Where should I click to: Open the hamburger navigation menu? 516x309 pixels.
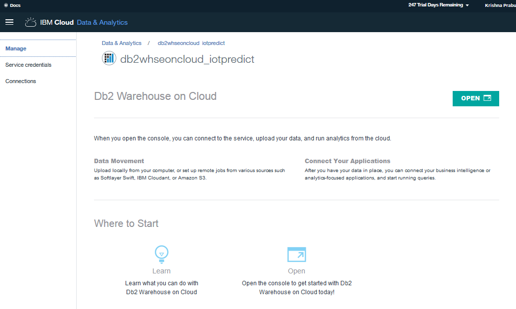coord(9,22)
